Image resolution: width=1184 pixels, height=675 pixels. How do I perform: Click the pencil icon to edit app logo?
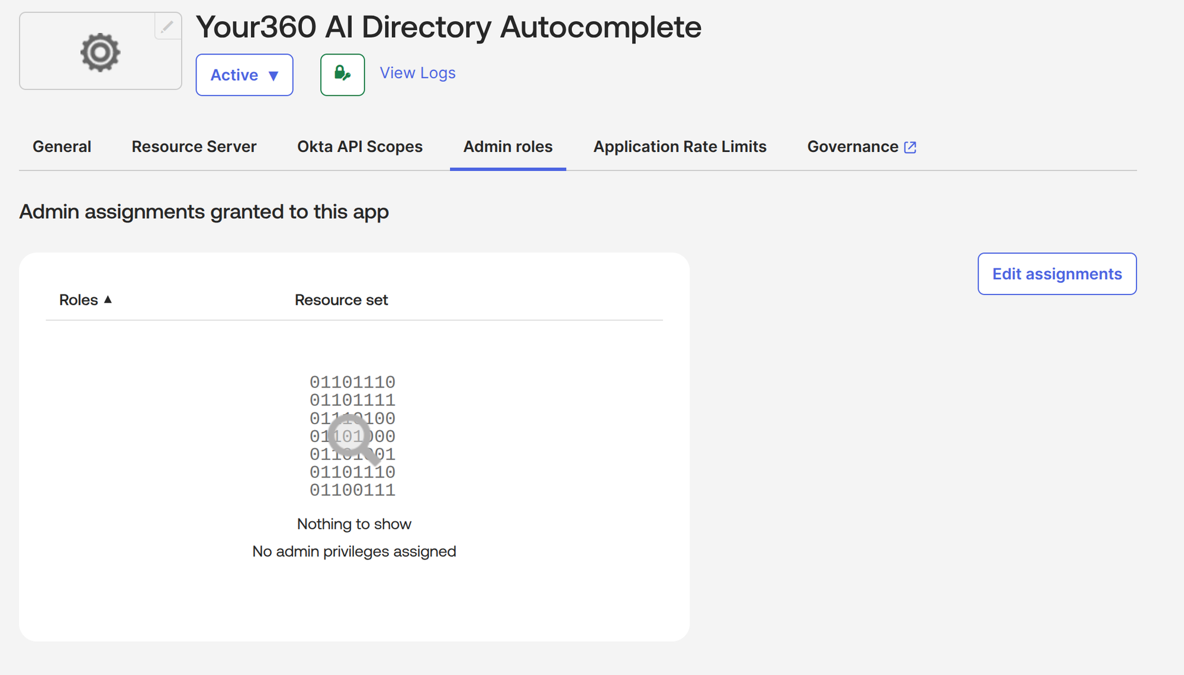click(168, 27)
